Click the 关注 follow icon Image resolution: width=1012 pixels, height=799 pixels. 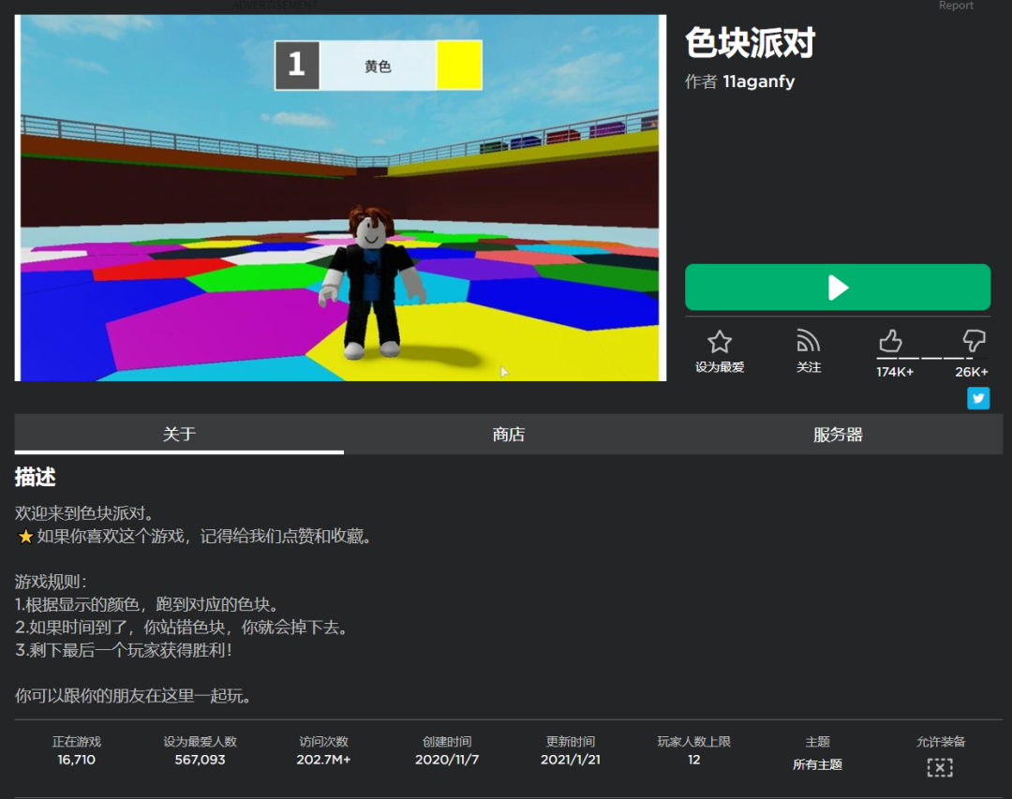(x=808, y=343)
